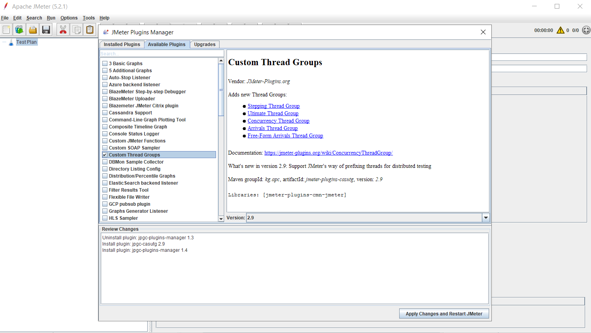Click the Review Changes text area
Viewport: 591px width, 333px height.
click(295, 269)
